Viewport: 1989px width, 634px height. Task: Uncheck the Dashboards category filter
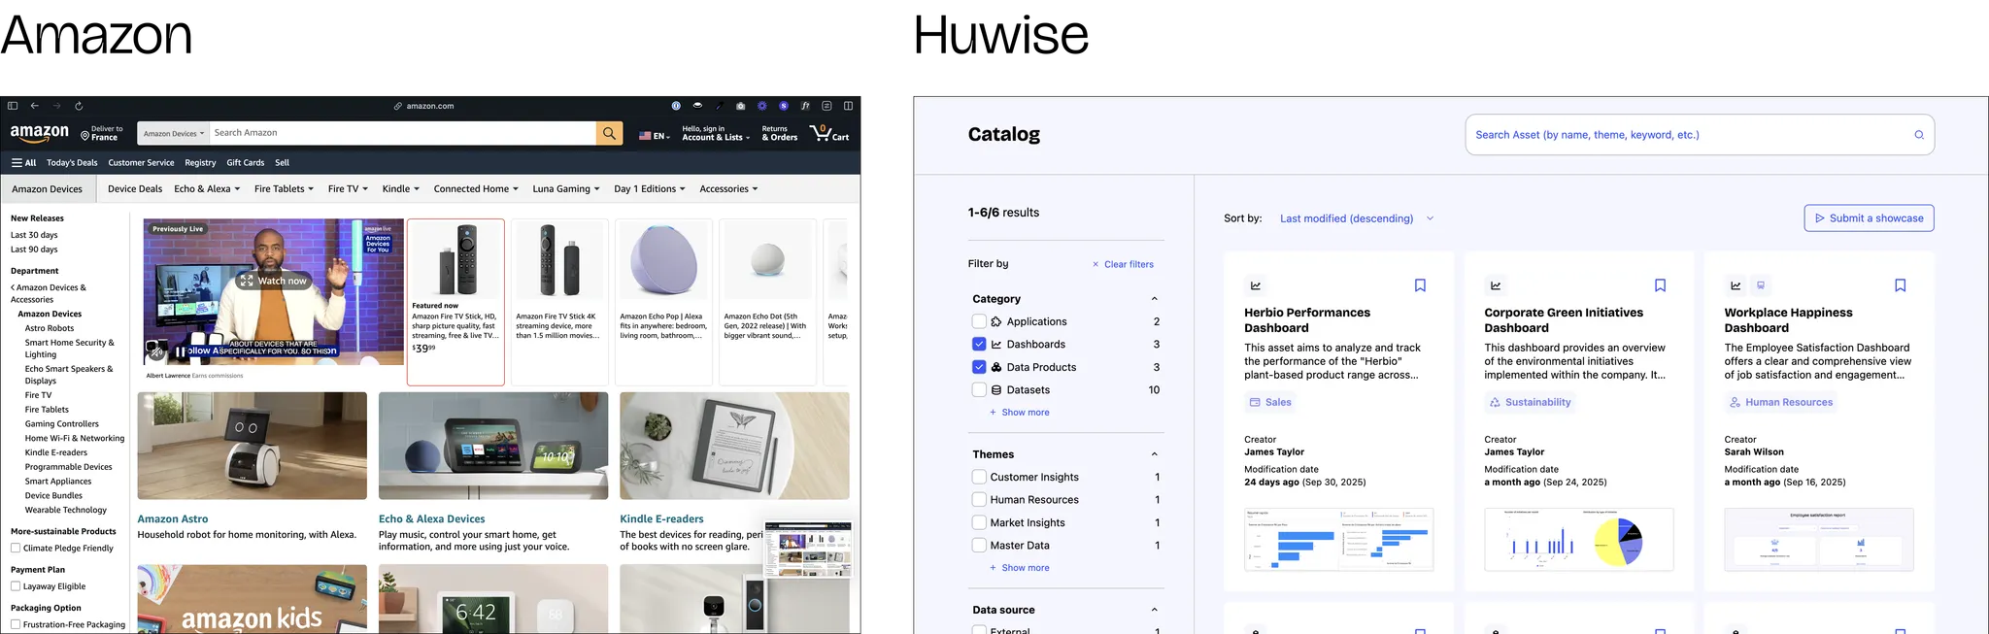pos(979,345)
